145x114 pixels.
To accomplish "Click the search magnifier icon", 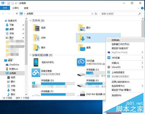I will [x=139, y=14].
